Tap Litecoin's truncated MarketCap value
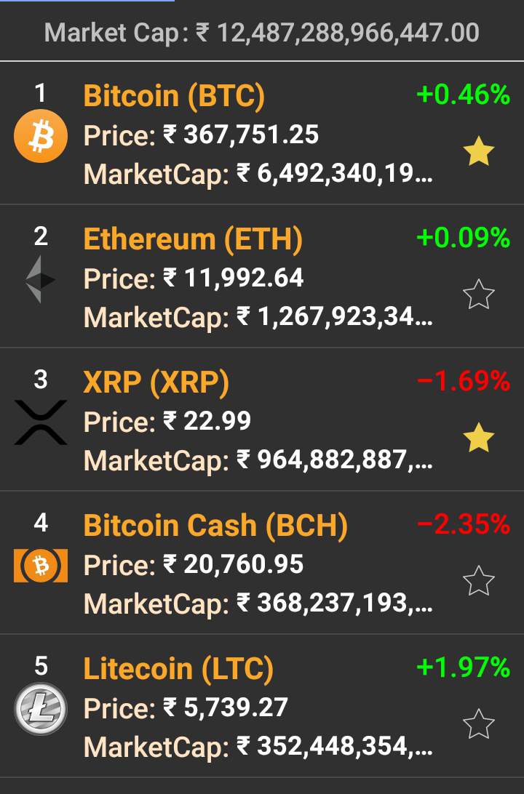524x794 pixels. (335, 747)
